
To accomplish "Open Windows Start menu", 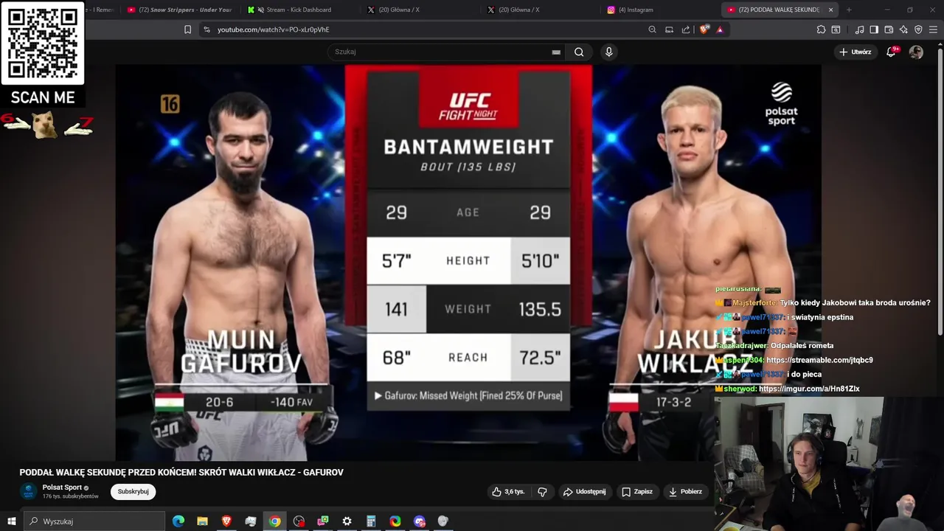I will [x=12, y=521].
